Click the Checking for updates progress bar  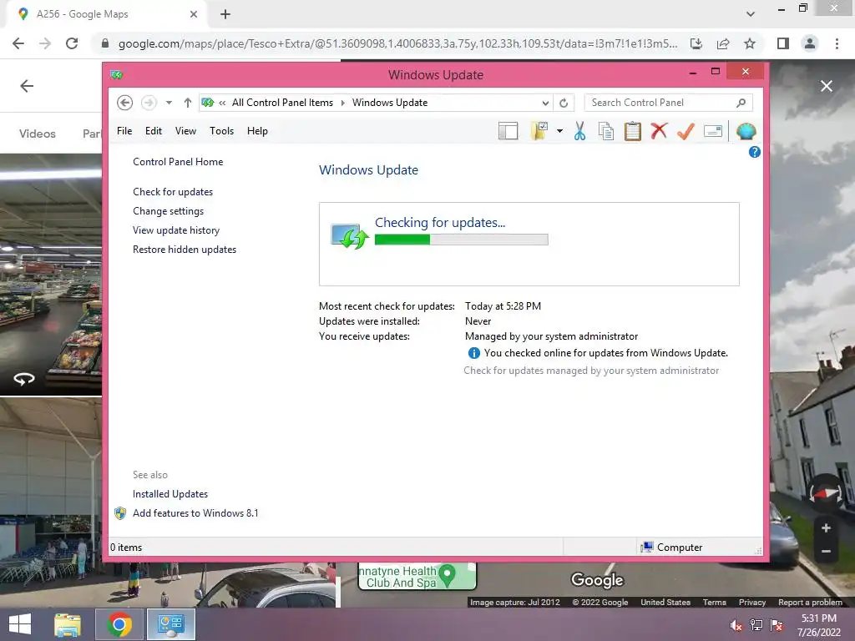(x=461, y=240)
